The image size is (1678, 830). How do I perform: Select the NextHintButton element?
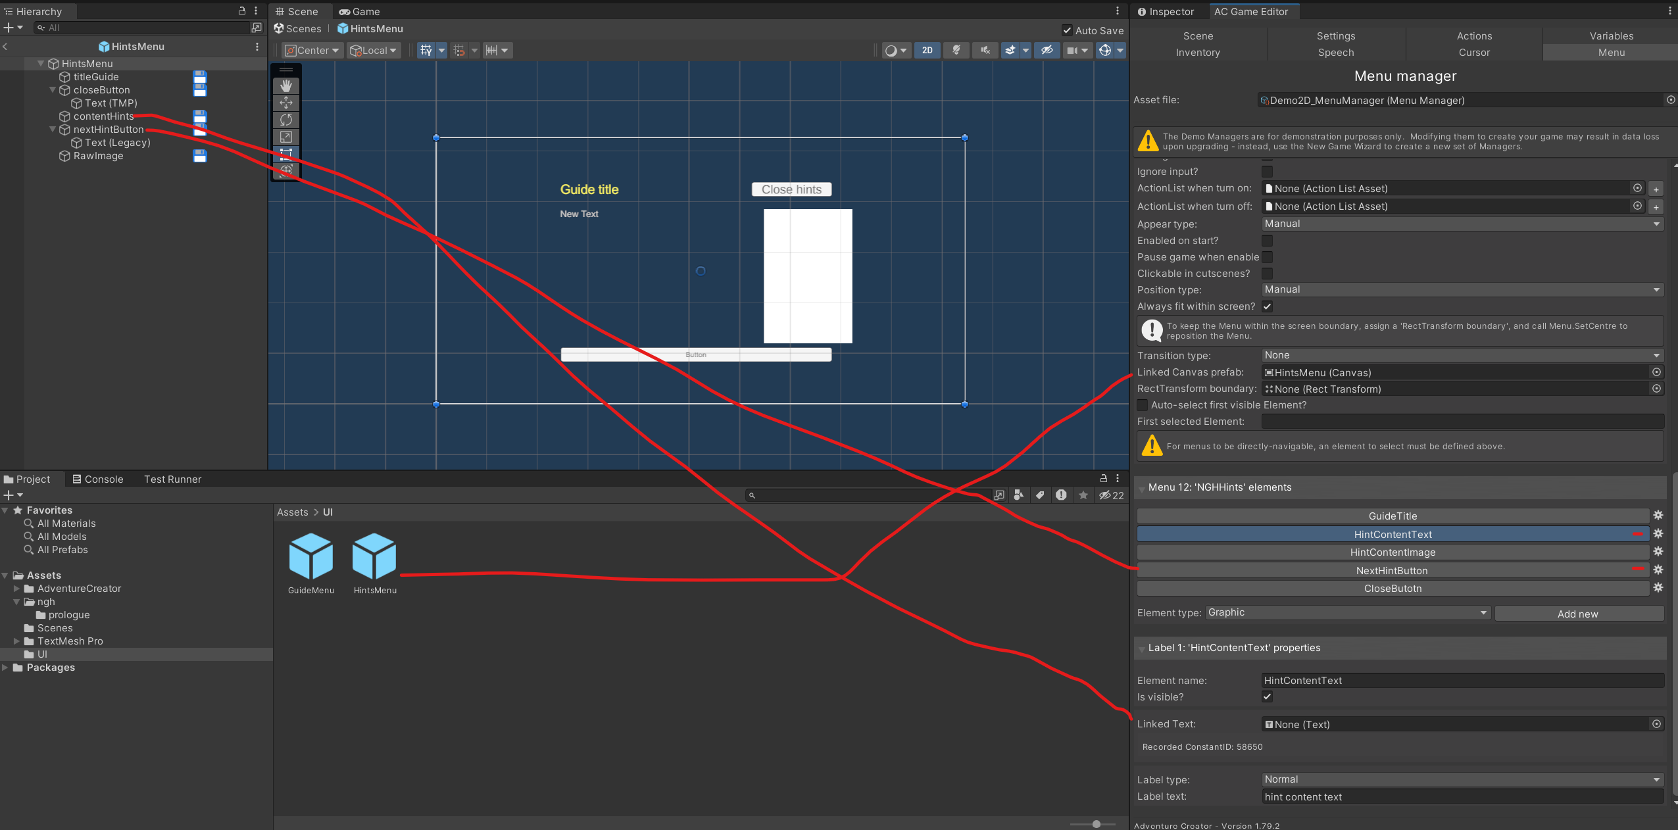pyautogui.click(x=1392, y=570)
